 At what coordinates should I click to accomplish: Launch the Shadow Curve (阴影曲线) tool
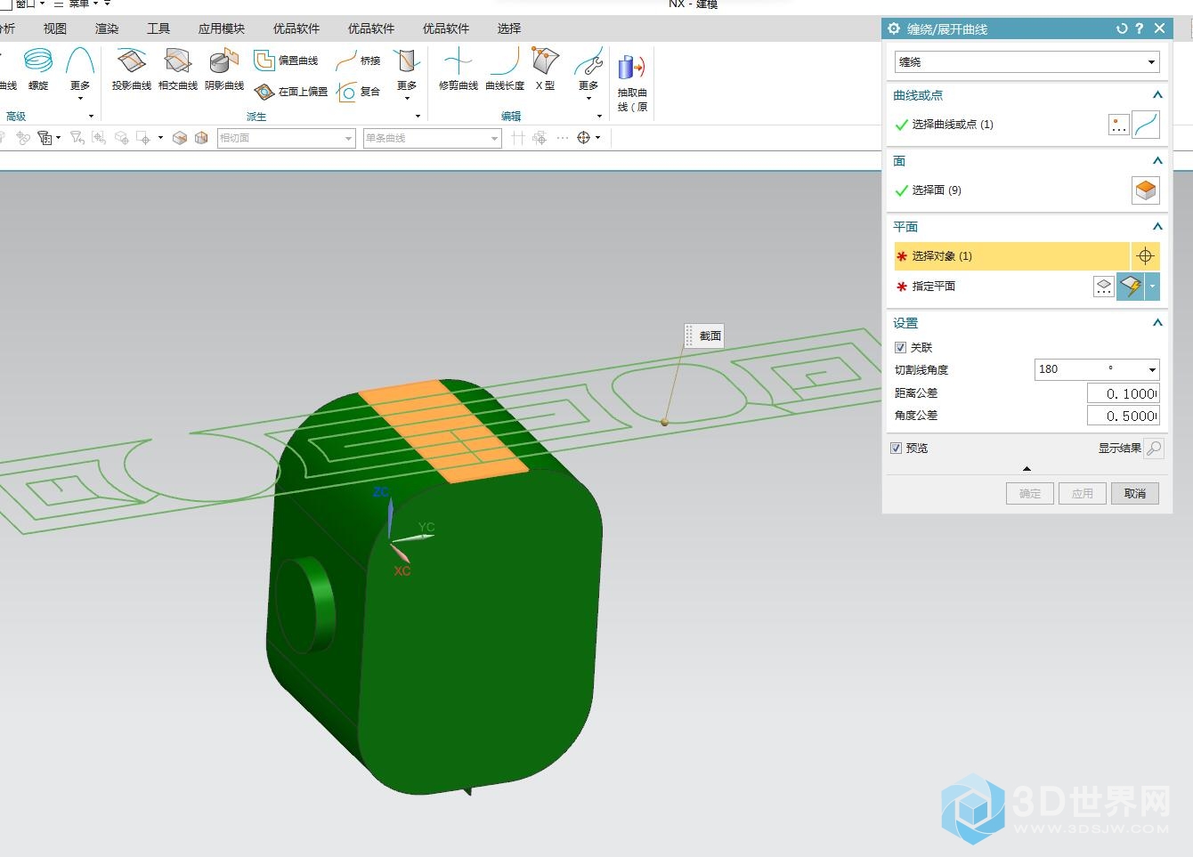[x=223, y=69]
